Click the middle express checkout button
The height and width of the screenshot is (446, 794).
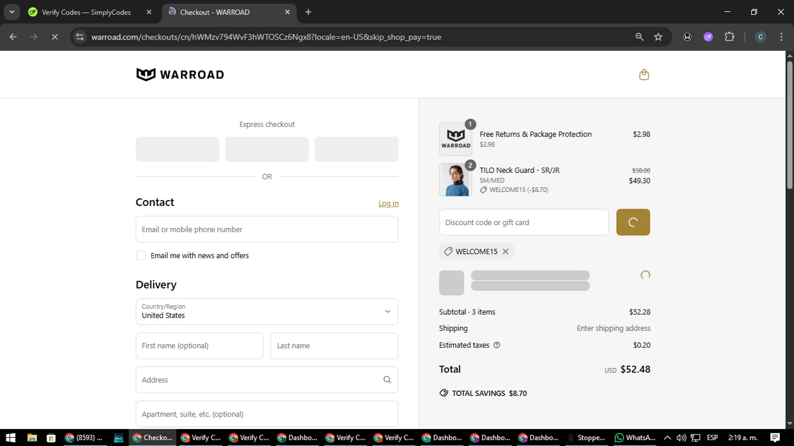click(x=267, y=149)
